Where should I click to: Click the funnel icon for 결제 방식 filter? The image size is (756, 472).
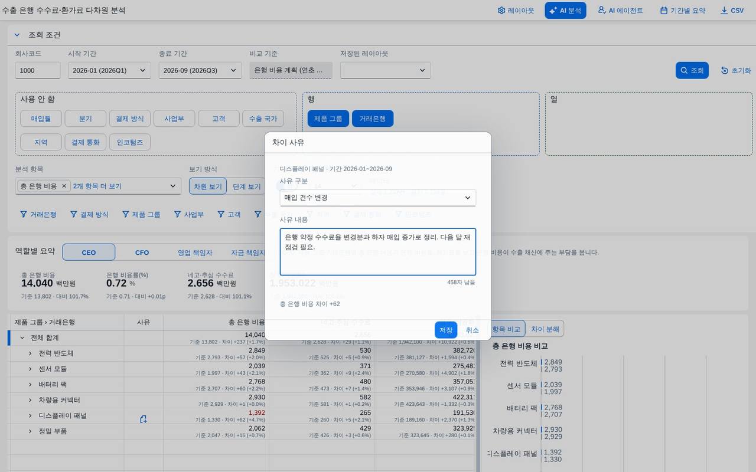click(x=74, y=214)
